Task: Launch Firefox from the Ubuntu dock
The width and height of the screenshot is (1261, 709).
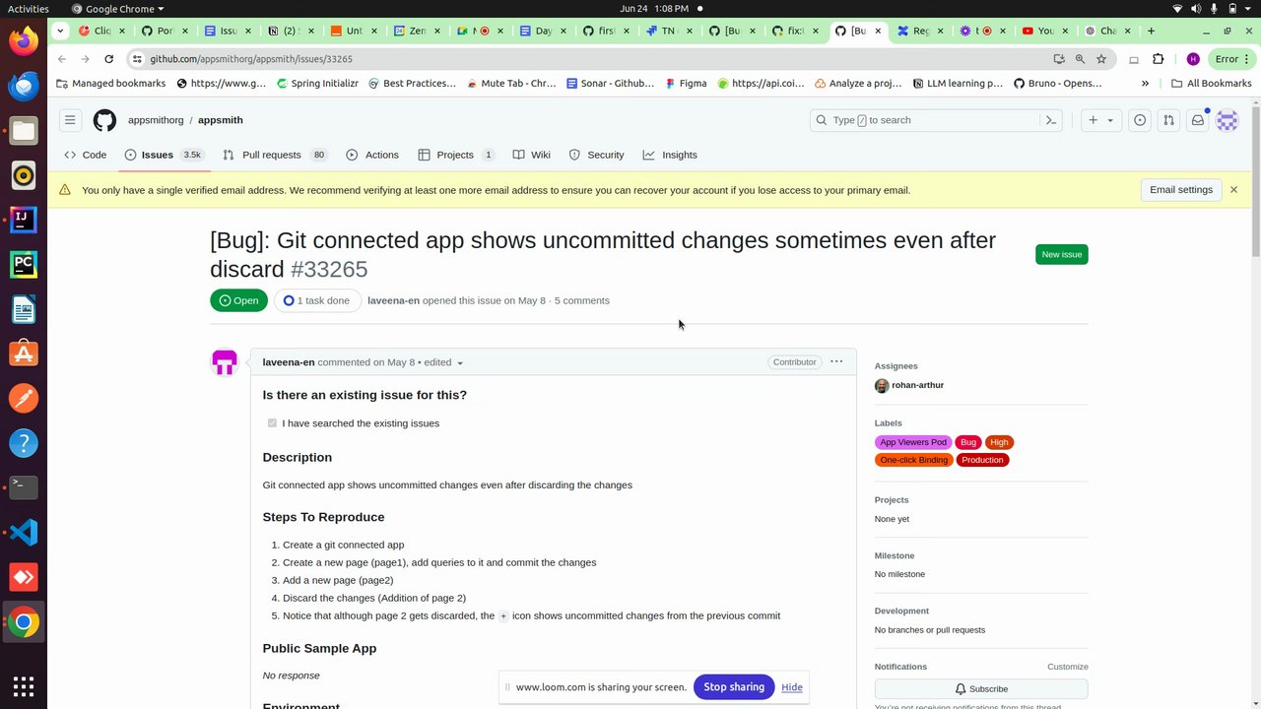Action: pos(24,40)
